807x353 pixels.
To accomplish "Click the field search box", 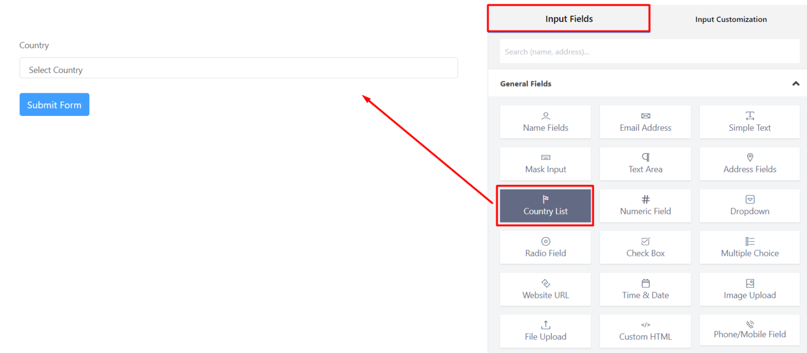I will (x=650, y=51).
